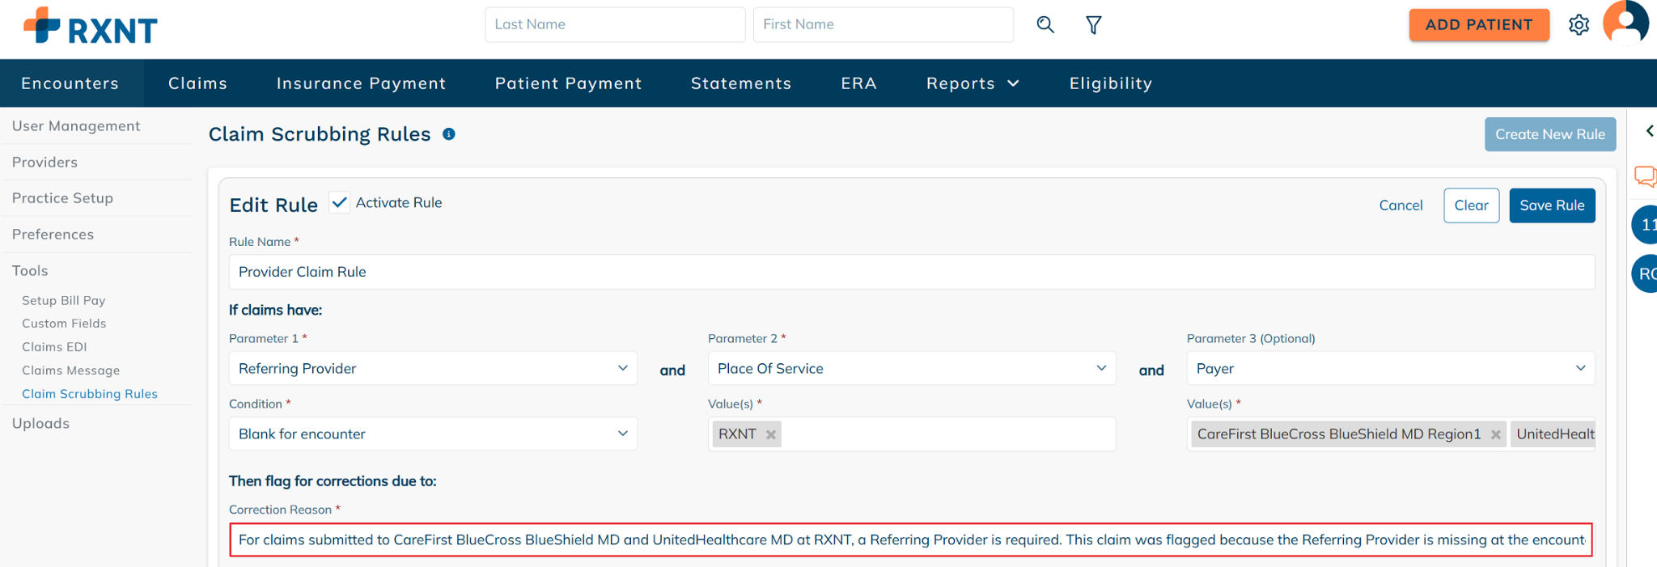1657x567 pixels.
Task: Click the RXNT logo
Action: pos(90,26)
